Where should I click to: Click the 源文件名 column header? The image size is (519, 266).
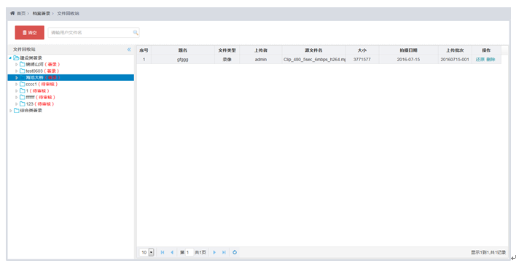(x=313, y=50)
